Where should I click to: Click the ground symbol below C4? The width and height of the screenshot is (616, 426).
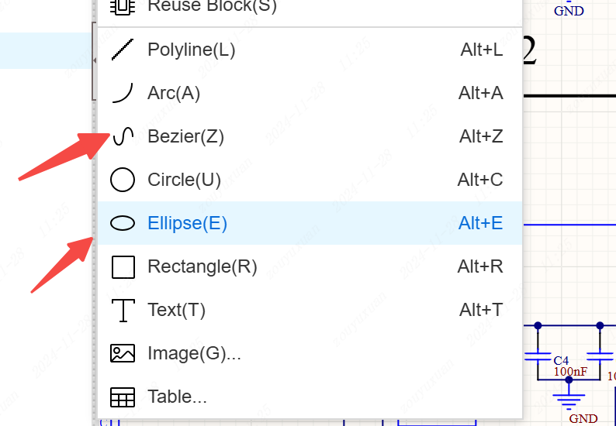[x=569, y=400]
